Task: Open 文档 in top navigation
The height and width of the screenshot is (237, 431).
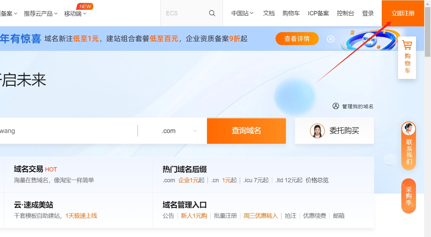Action: (x=269, y=13)
